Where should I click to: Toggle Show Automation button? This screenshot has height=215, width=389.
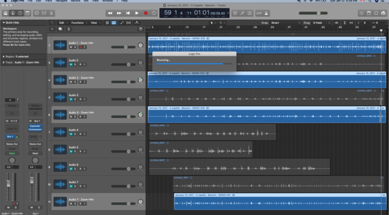click(x=122, y=23)
